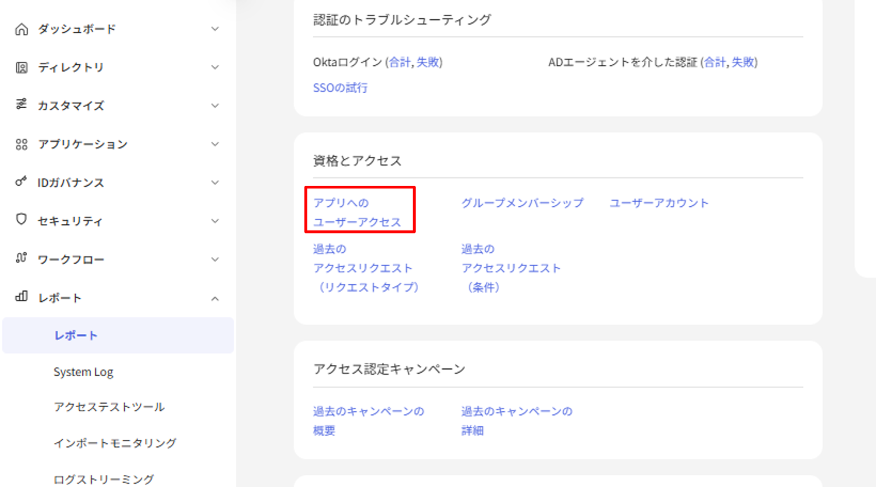Viewport: 876px width, 487px height.
Task: Expand the セキュリティ section chevron
Action: click(215, 221)
